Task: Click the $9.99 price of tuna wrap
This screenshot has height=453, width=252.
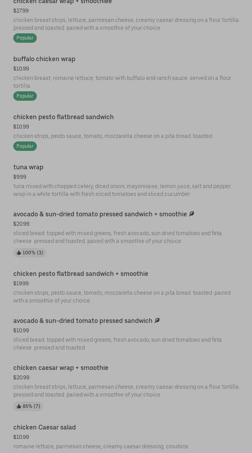Action: click(x=20, y=177)
